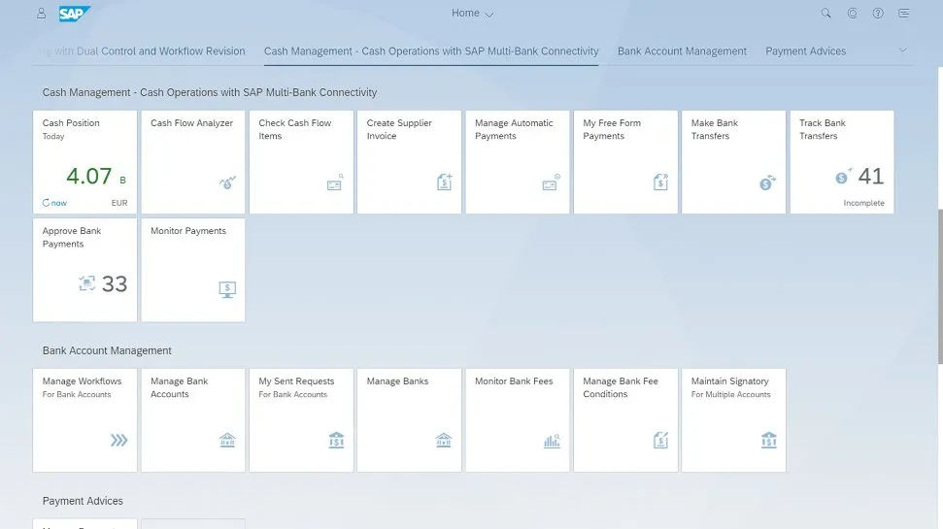Select Dual Control and Workflow Revision tab
Viewport: 943px width, 529px height.
[146, 51]
